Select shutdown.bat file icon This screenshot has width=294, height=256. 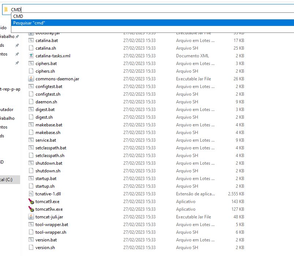click(31, 163)
